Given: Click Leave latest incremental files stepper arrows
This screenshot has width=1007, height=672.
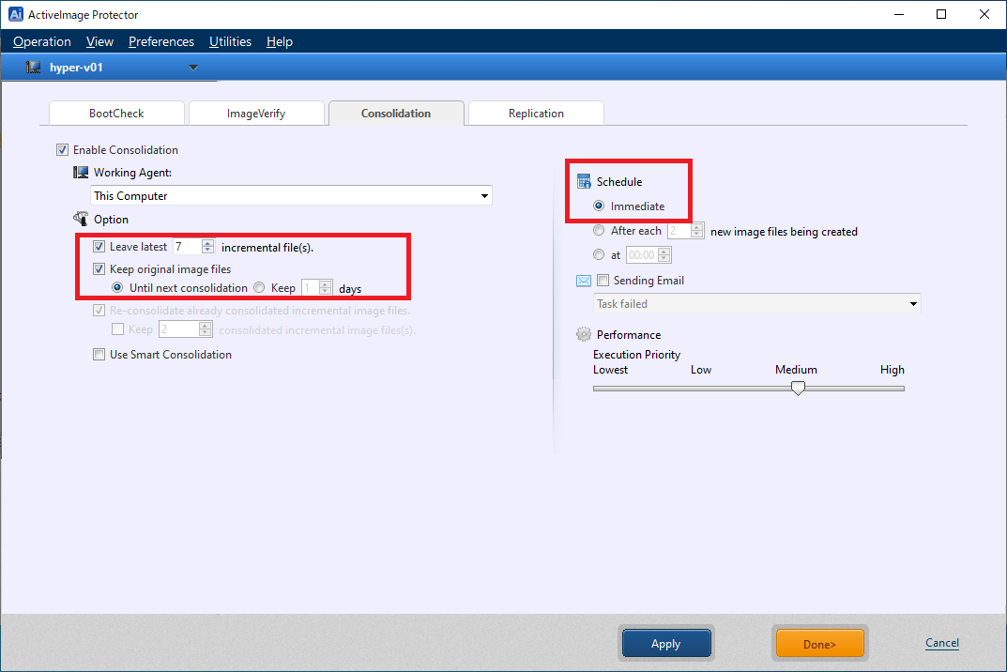Looking at the screenshot, I should point(207,247).
